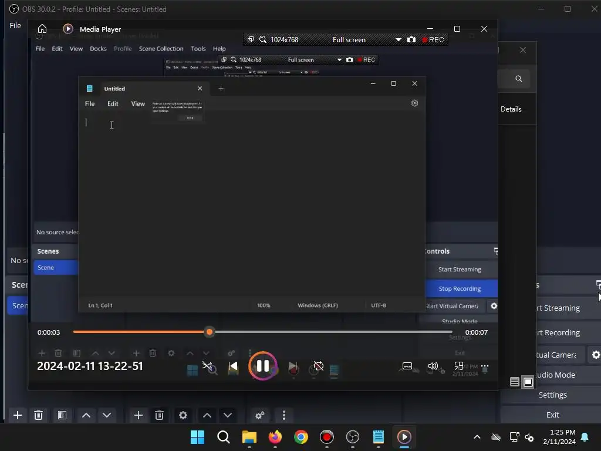Click the total duration 0:00:07
This screenshot has width=601, height=451.
click(x=477, y=332)
